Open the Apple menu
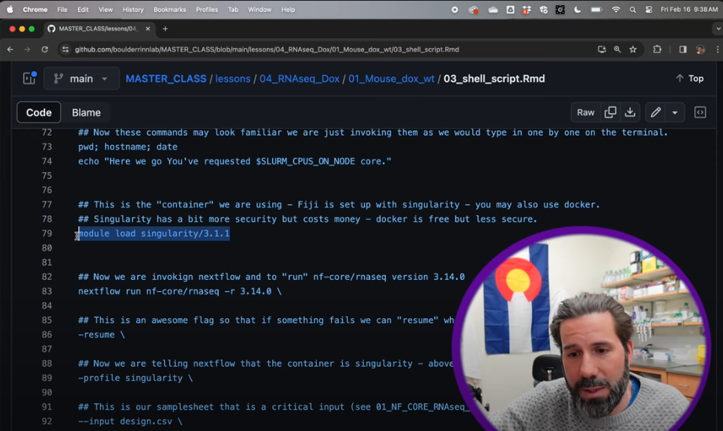Viewport: 723px width, 431px height. point(10,10)
